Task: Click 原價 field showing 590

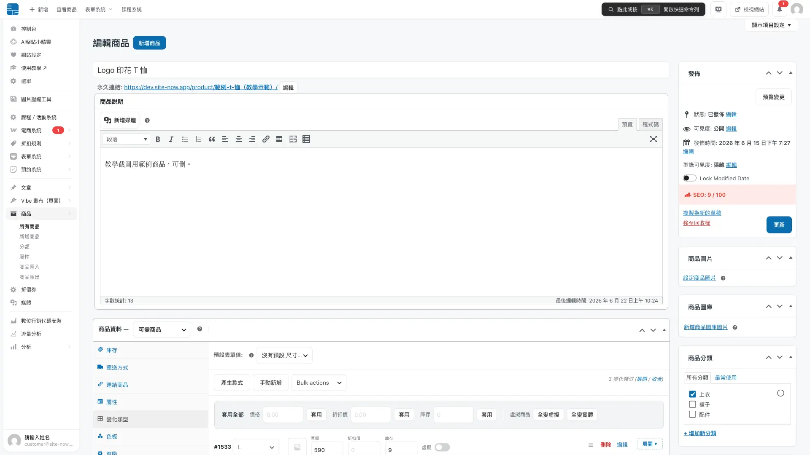Action: 327,449
